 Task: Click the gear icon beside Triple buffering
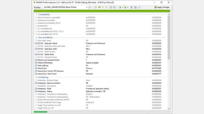pos(36,66)
